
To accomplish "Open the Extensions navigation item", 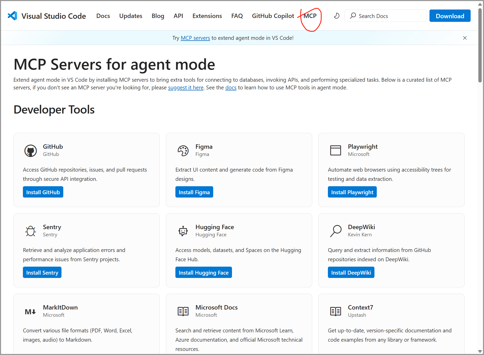I will coord(207,16).
